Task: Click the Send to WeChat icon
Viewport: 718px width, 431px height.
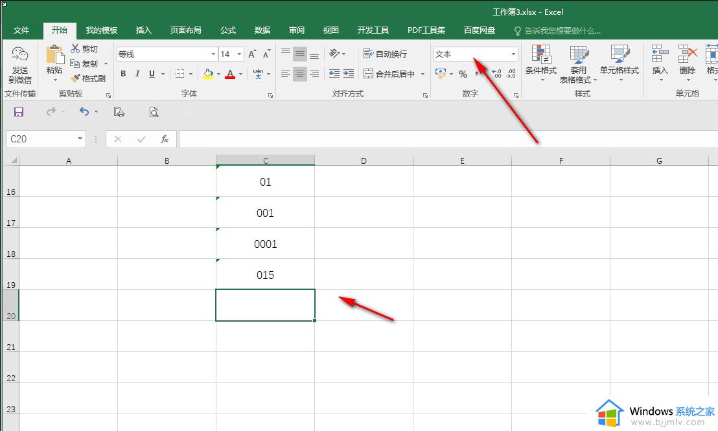Action: (x=19, y=54)
